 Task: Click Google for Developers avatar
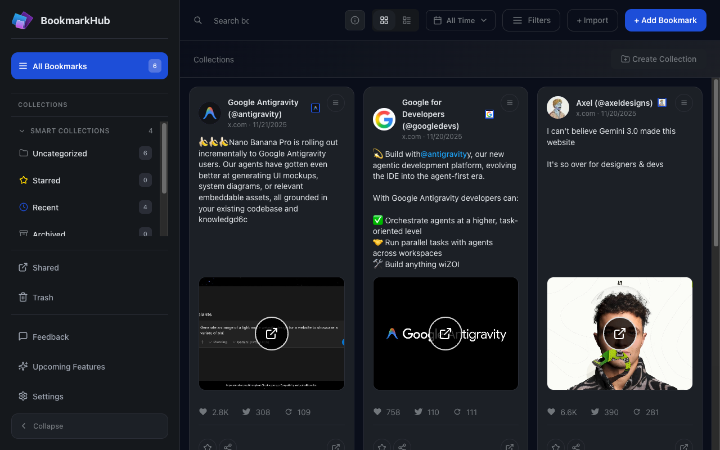[x=384, y=119]
